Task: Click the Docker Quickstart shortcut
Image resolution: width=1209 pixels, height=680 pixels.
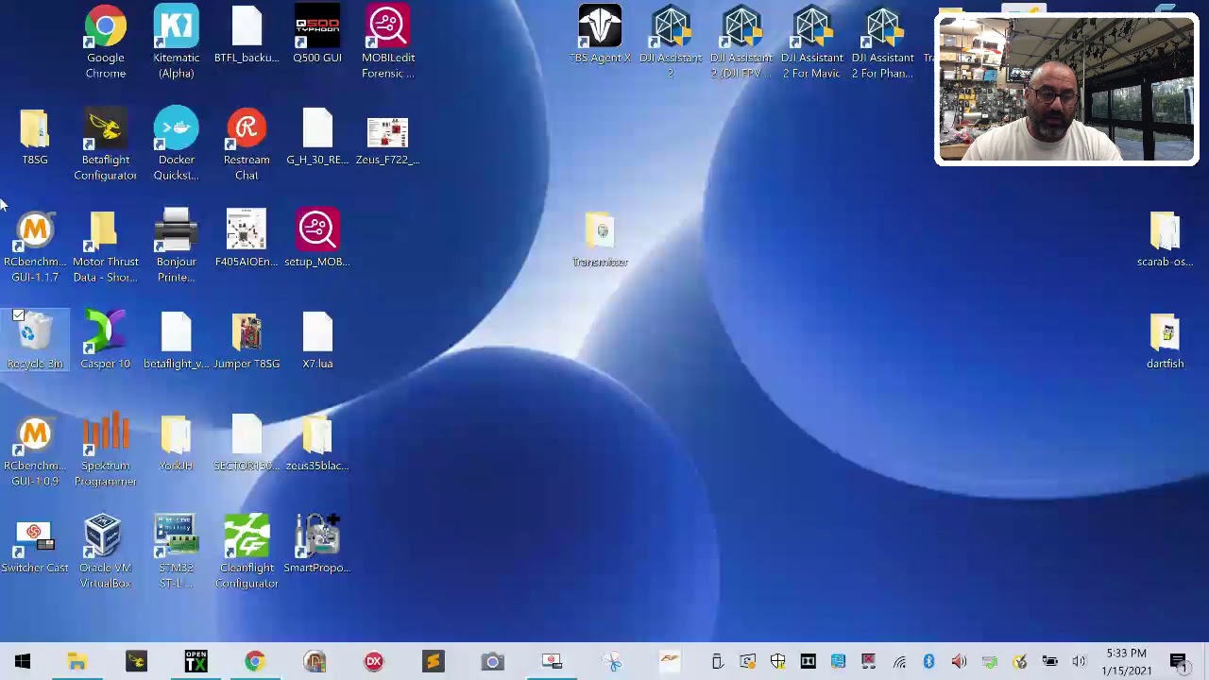Action: tap(176, 144)
